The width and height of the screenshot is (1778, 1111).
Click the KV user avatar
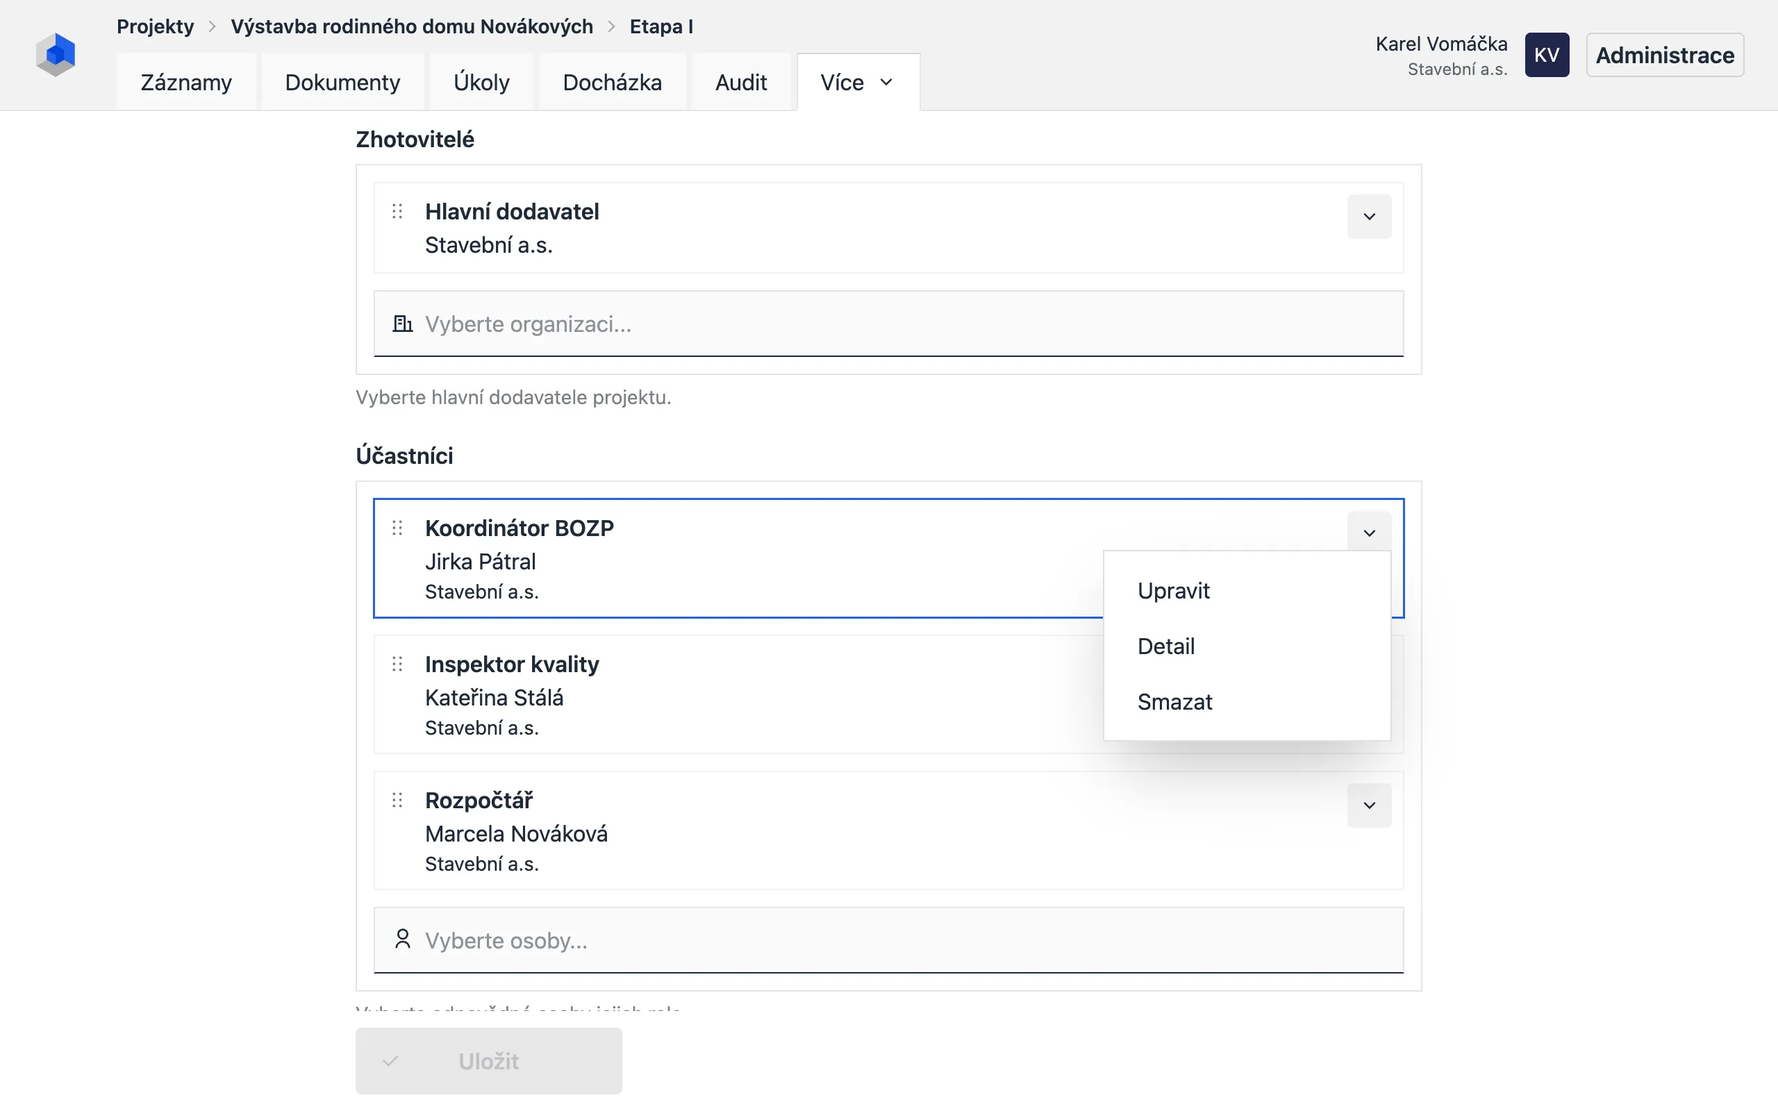(1547, 55)
